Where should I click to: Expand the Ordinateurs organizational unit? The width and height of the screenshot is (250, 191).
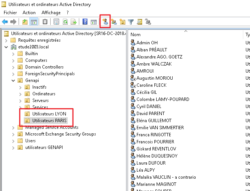point(20,94)
